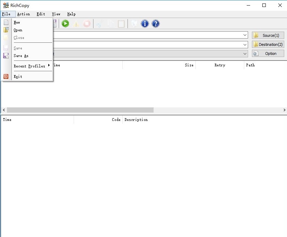Screen dimensions: 287x237
Task: Click the Destination(2) button
Action: (268, 44)
